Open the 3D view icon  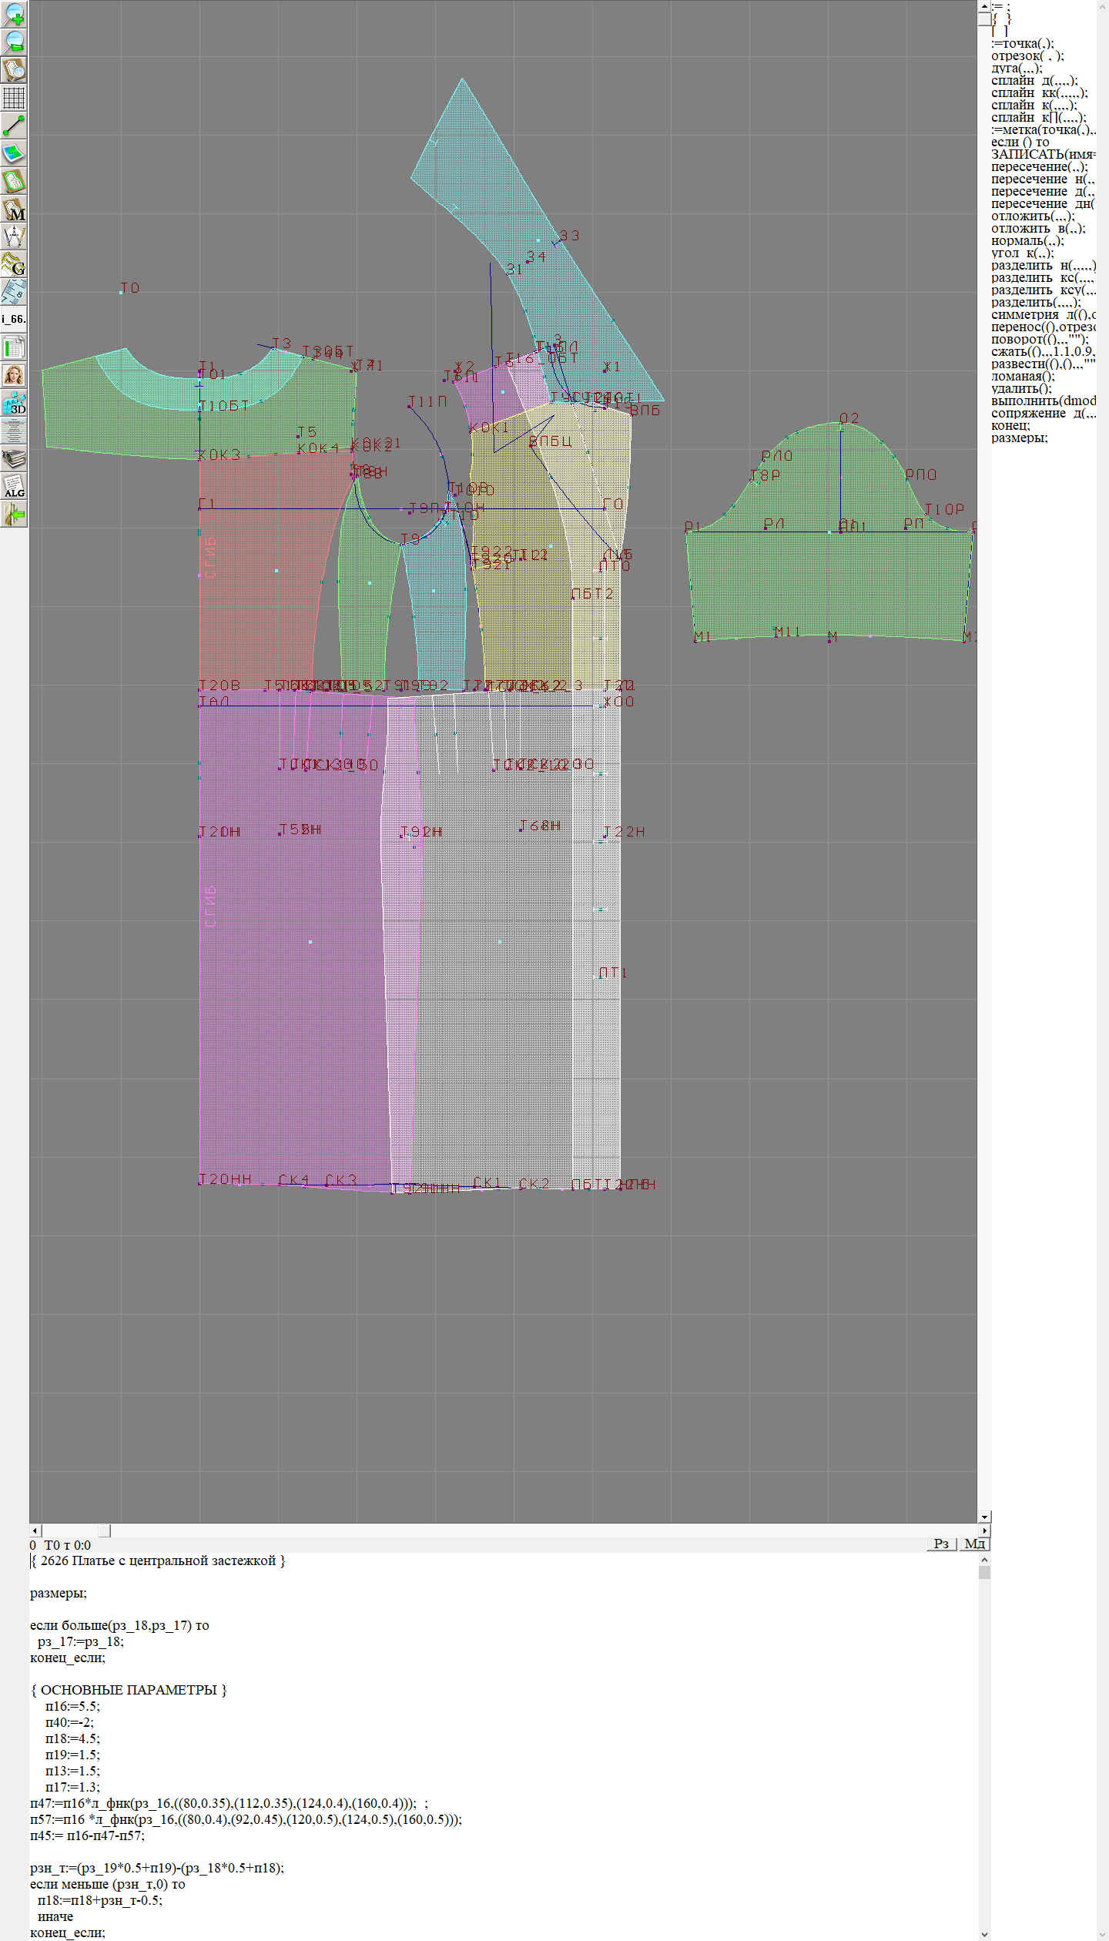[14, 403]
